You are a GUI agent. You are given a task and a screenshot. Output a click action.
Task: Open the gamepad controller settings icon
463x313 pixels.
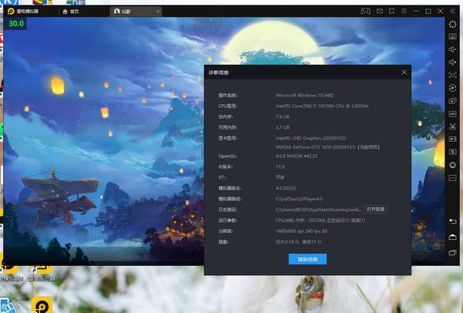pos(366,12)
